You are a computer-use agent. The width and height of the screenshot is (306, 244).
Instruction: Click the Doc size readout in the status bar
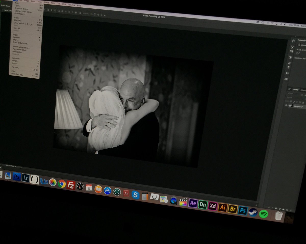12,166
